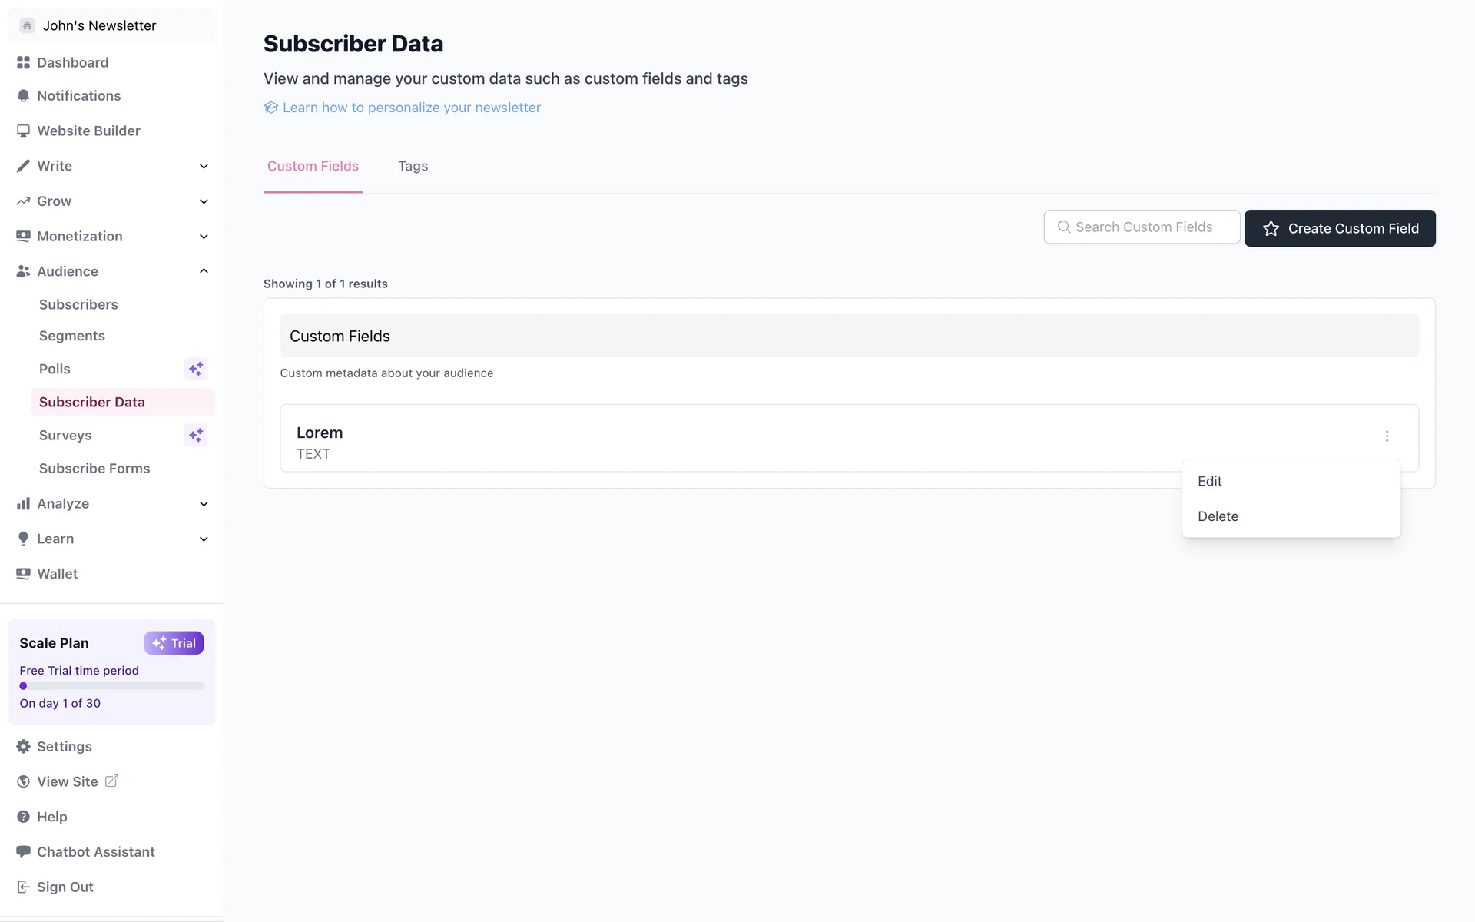This screenshot has width=1475, height=922.
Task: Click the Dashboard grid icon
Action: point(23,62)
